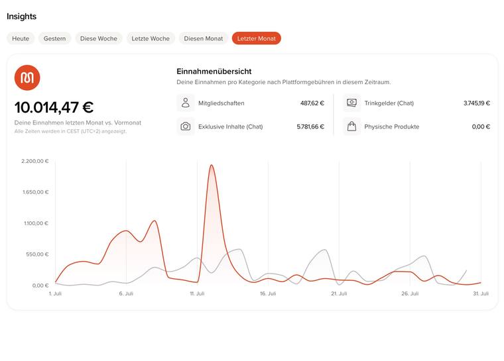
Task: Click the Plattformgebühren description sentence
Action: tap(284, 82)
